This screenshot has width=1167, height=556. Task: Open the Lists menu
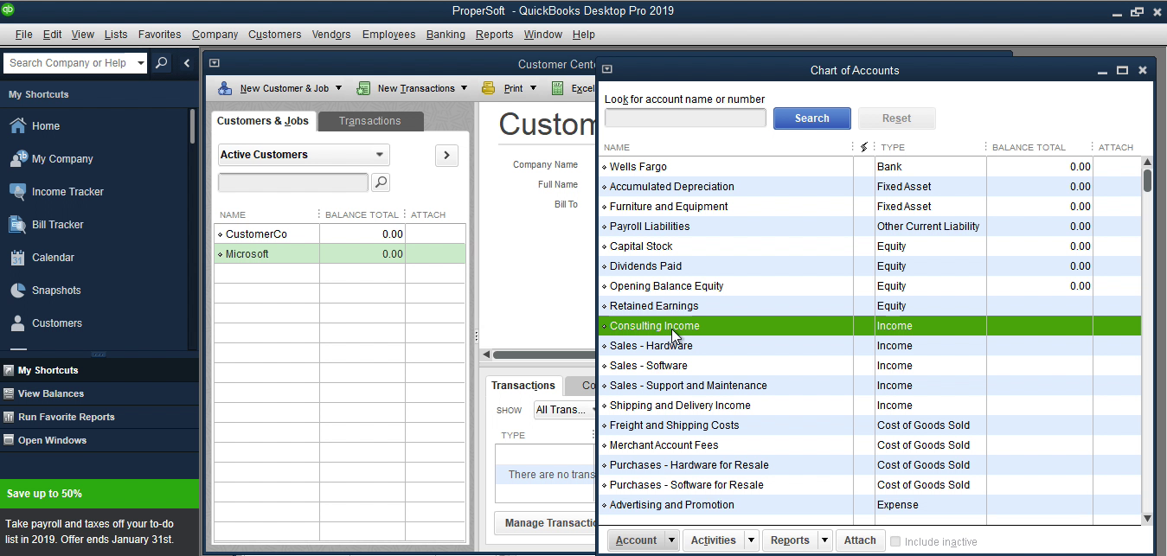point(116,35)
